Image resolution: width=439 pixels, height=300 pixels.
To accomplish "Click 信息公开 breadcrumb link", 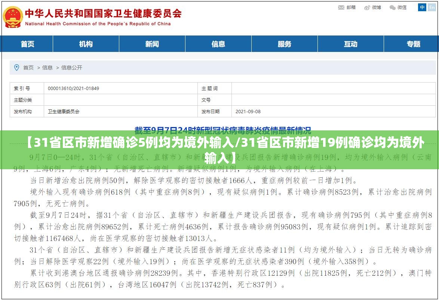I will [x=72, y=68].
